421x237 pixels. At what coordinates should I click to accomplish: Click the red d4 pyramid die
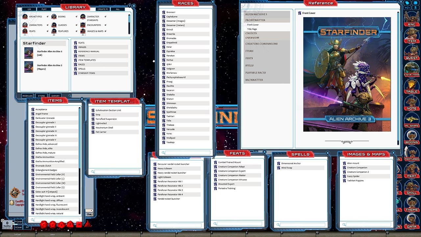coord(87,224)
